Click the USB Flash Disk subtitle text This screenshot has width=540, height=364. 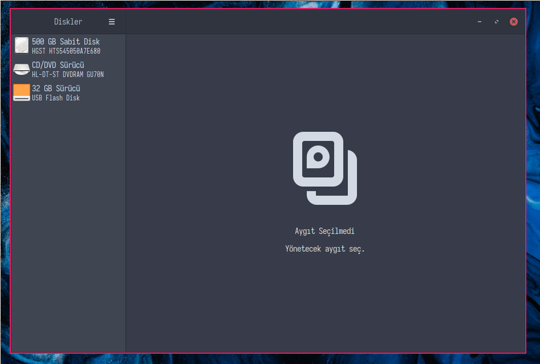(x=56, y=98)
